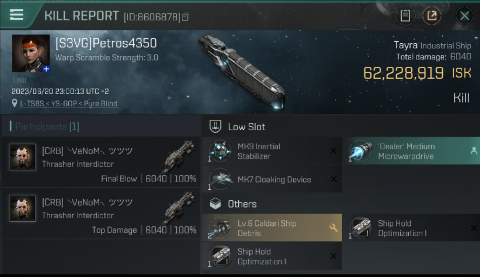Select the Top Damage VeNoM participant entry
The width and height of the screenshot is (480, 277).
pos(101,213)
